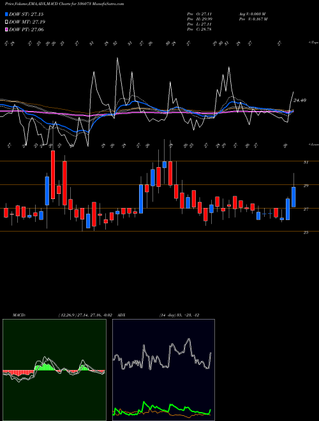Click the blue DOW ST legend swatch
The width and height of the screenshot is (319, 421).
tap(6, 14)
